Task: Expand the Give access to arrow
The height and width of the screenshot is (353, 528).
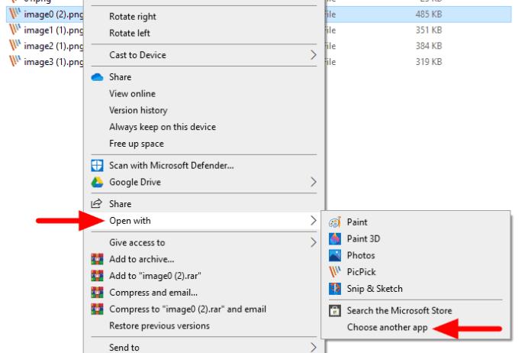Action: tap(313, 243)
